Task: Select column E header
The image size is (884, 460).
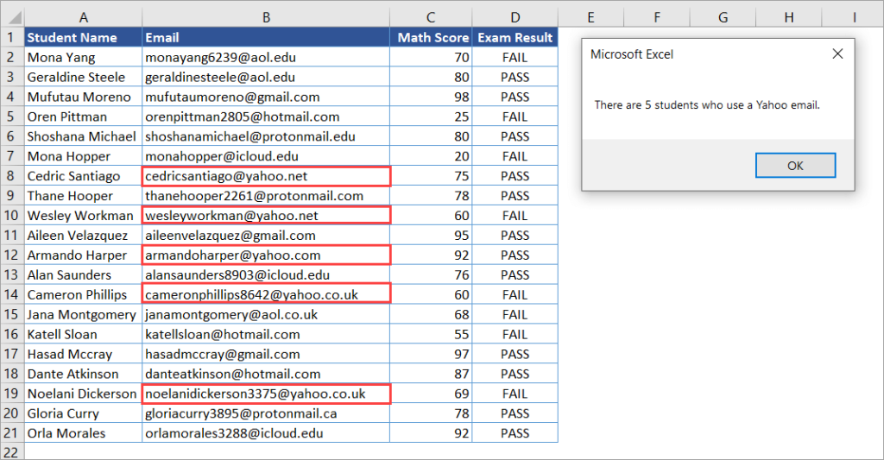Action: point(590,18)
